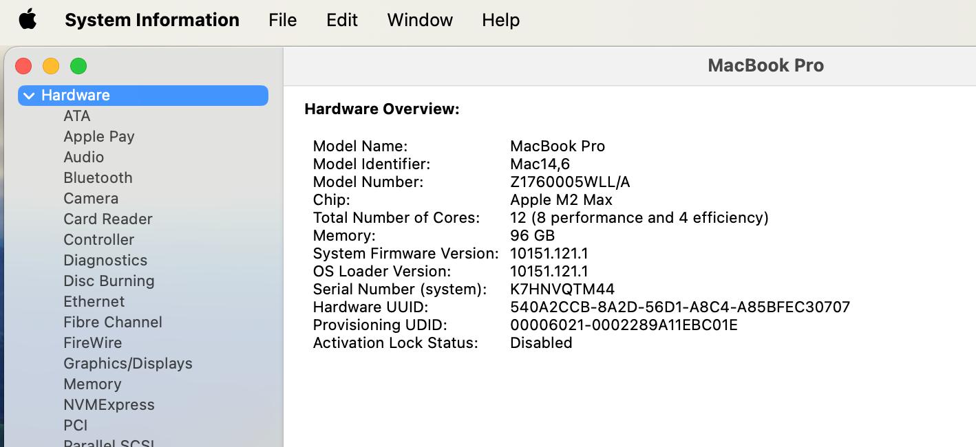
Task: Open the Window menu
Action: [x=420, y=20]
